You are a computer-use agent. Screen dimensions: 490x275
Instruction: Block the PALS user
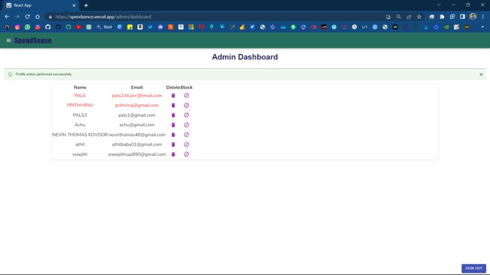point(187,95)
